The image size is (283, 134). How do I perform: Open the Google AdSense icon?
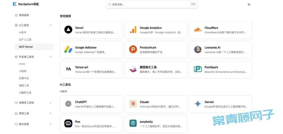68,50
